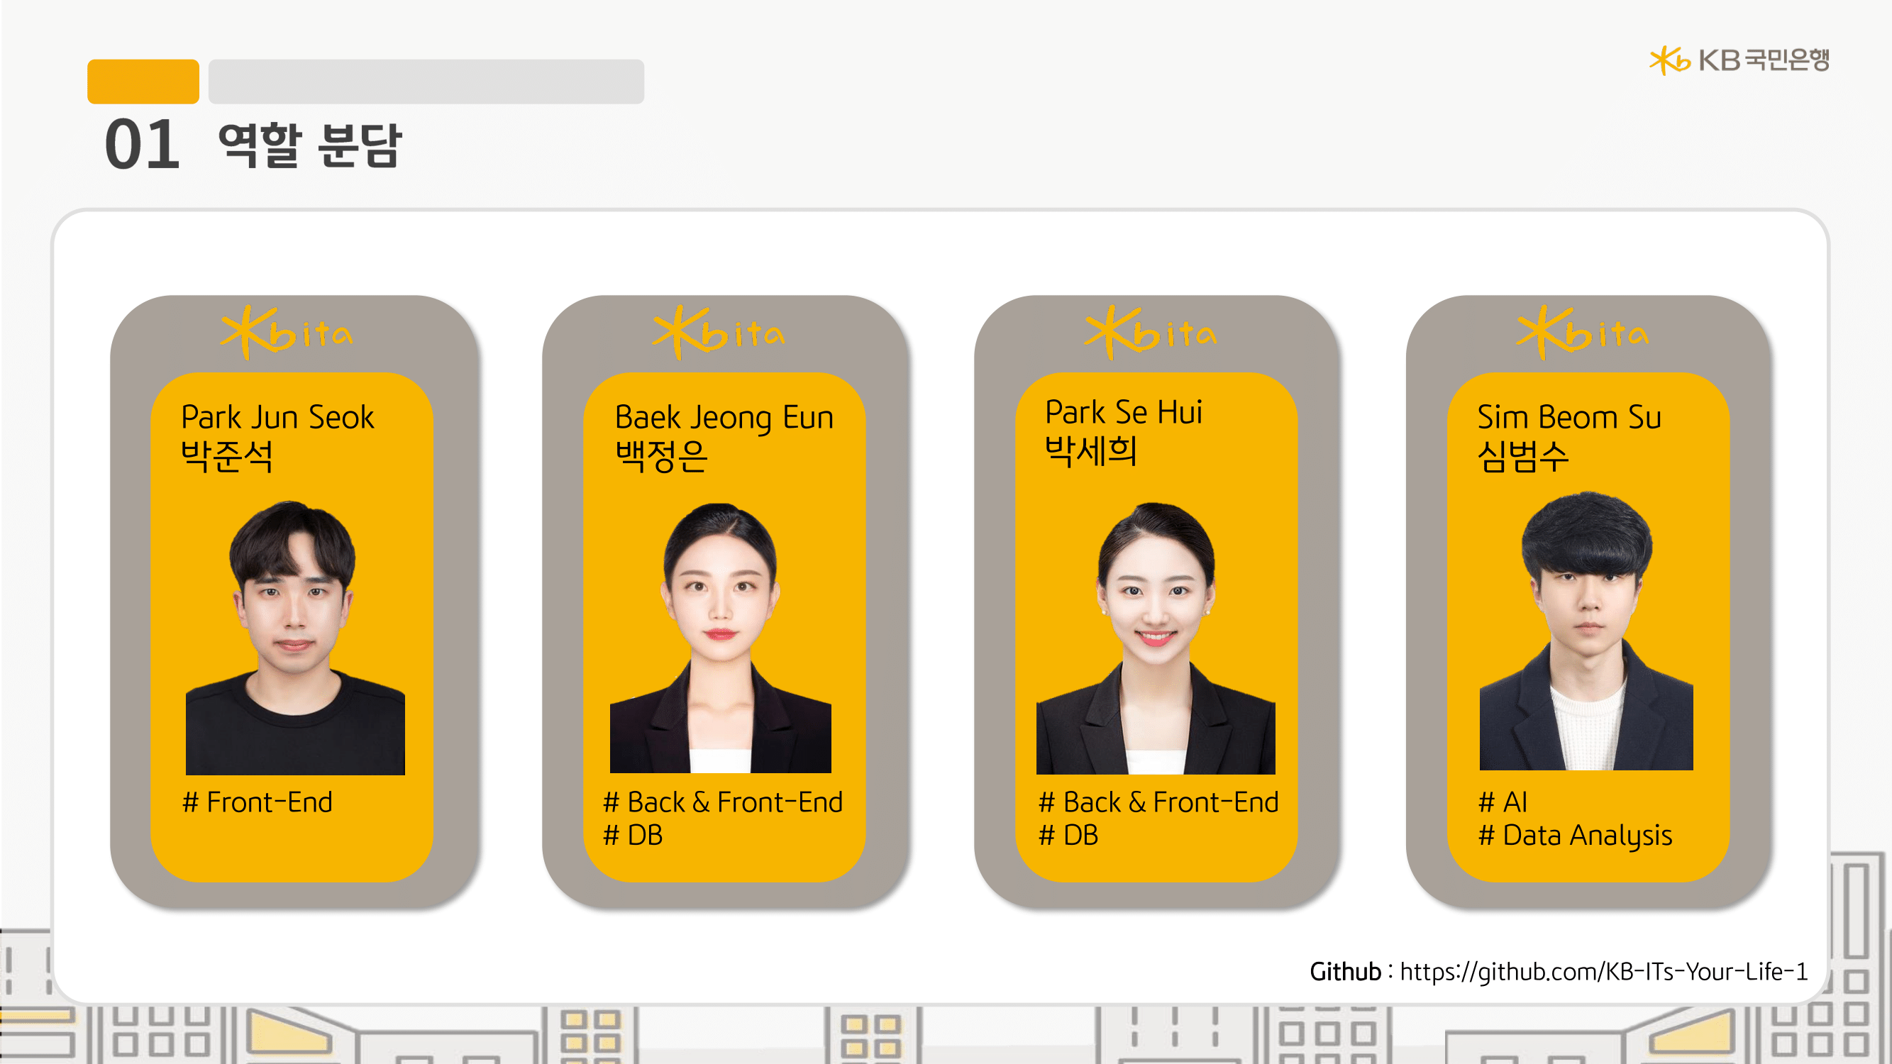Click the Korean name 심범수
The image size is (1892, 1064).
pos(1522,456)
